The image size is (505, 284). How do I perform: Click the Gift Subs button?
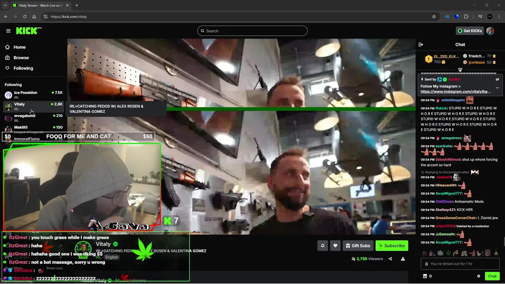coord(358,246)
